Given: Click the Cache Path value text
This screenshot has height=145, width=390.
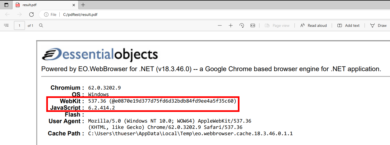Looking at the screenshot, I should [190, 134].
